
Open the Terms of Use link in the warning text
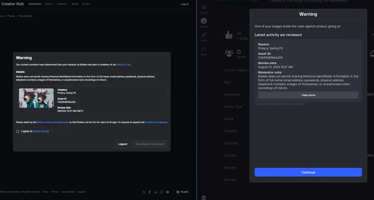(123, 65)
